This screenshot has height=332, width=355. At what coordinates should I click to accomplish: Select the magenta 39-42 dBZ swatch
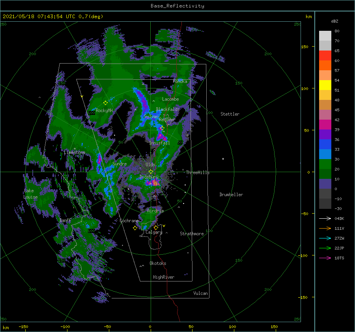[x=325, y=124]
